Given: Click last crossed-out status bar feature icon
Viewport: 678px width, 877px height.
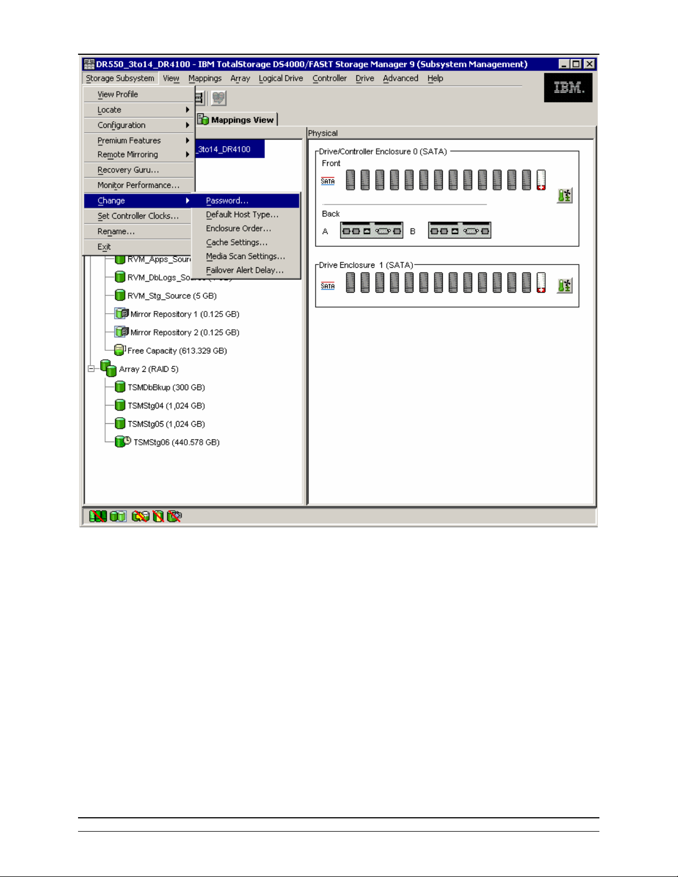Looking at the screenshot, I should pos(174,516).
